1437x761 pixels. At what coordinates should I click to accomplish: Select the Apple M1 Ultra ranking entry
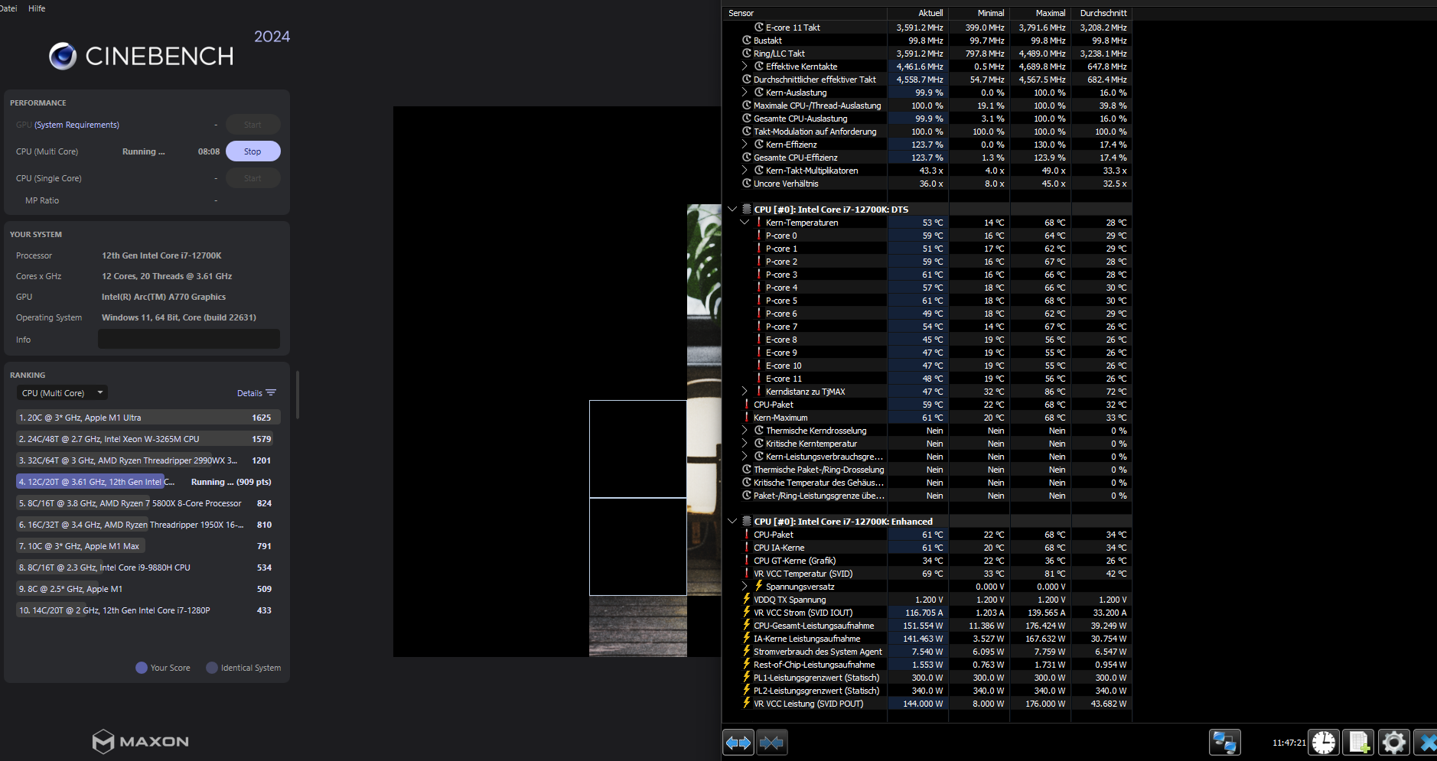pyautogui.click(x=148, y=418)
